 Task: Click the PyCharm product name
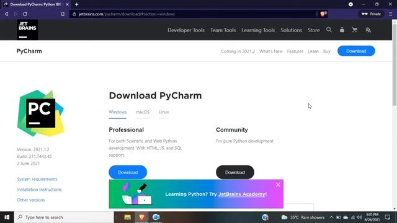[29, 51]
